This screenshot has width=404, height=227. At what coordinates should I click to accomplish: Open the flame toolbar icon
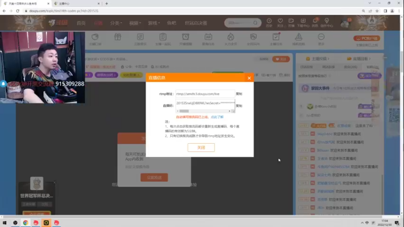[x=231, y=39]
